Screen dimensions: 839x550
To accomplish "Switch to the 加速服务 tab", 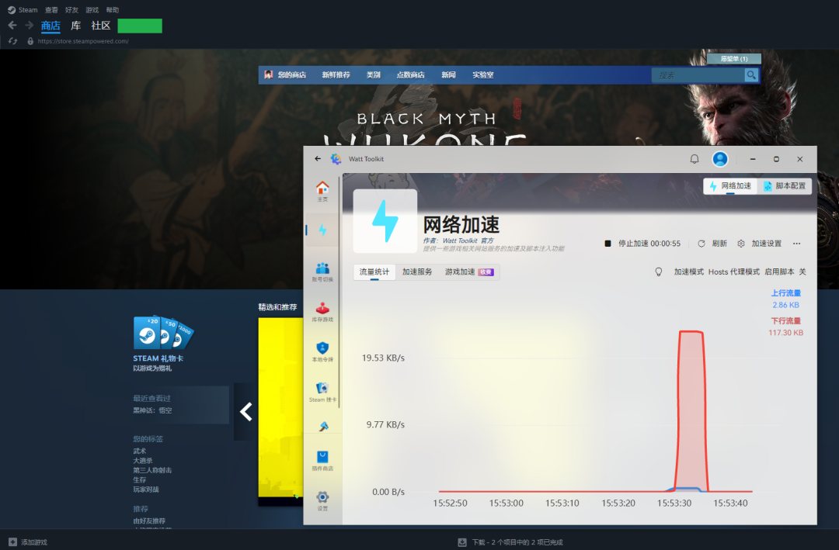I will click(417, 272).
